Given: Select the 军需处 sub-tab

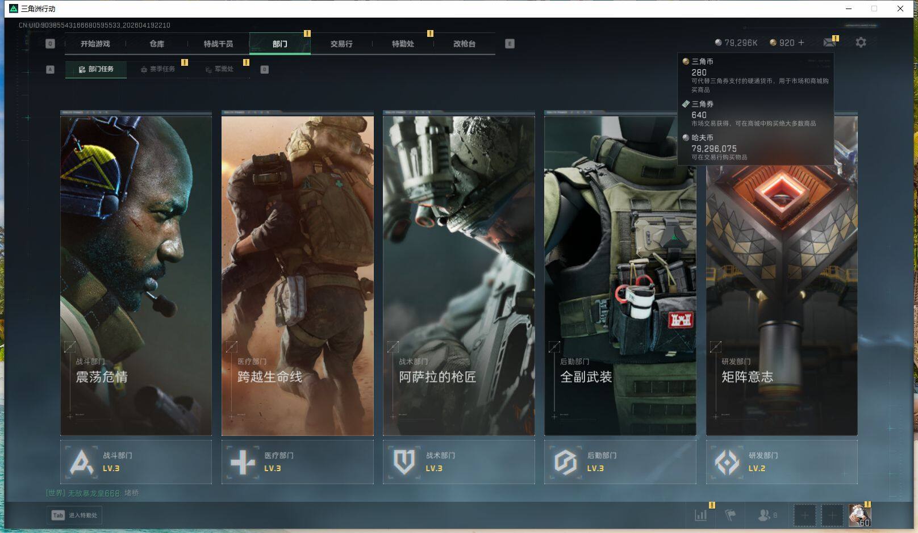Looking at the screenshot, I should point(220,69).
